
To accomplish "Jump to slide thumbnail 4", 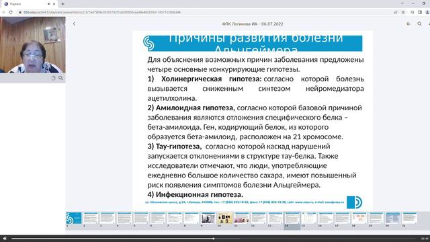I will [x=124, y=218].
